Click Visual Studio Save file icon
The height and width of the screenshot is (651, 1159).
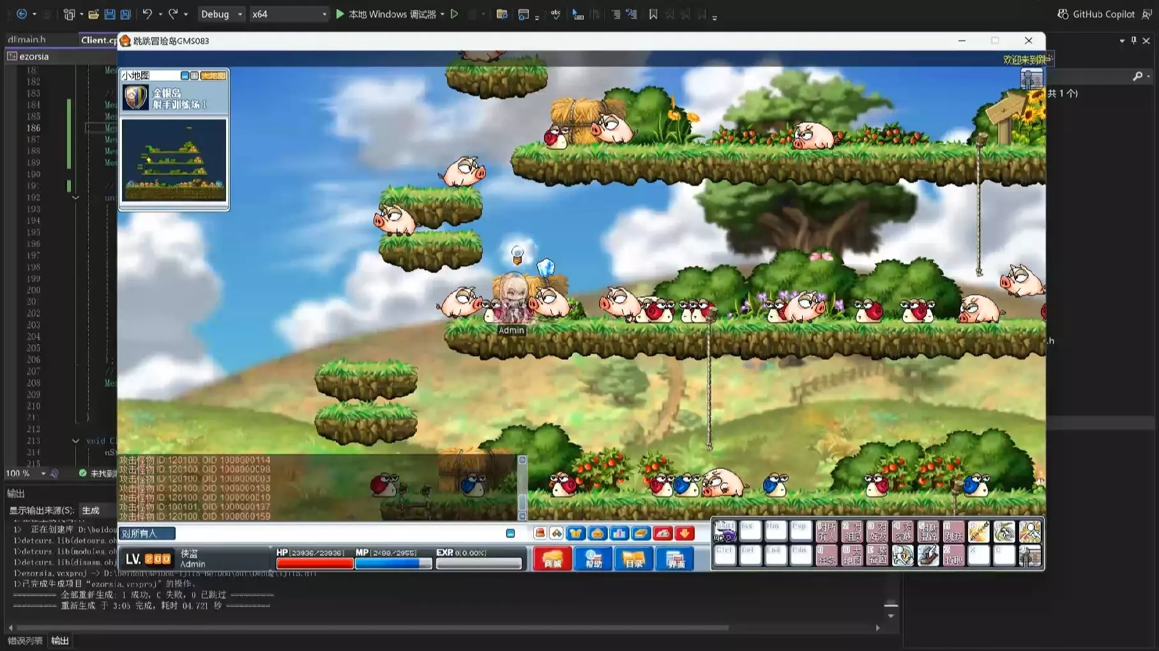click(110, 14)
